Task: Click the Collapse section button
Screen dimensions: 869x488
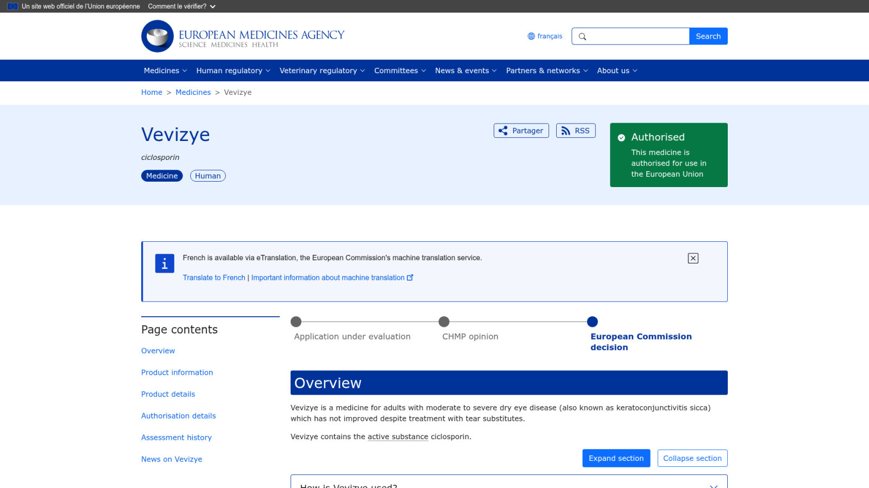Action: click(x=692, y=458)
